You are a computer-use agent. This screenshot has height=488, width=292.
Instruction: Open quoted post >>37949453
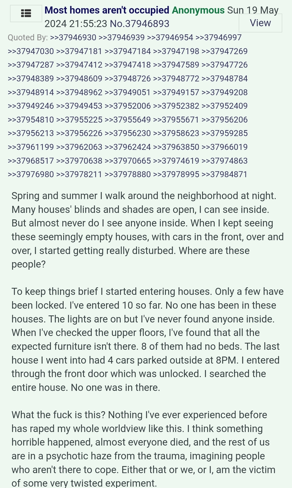pos(79,106)
